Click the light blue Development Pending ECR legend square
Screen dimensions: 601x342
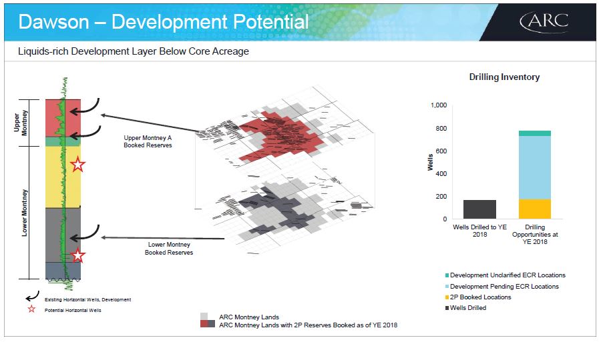447,287
